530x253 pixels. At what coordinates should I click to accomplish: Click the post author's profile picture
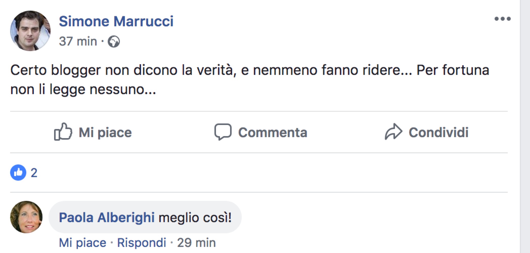point(30,31)
